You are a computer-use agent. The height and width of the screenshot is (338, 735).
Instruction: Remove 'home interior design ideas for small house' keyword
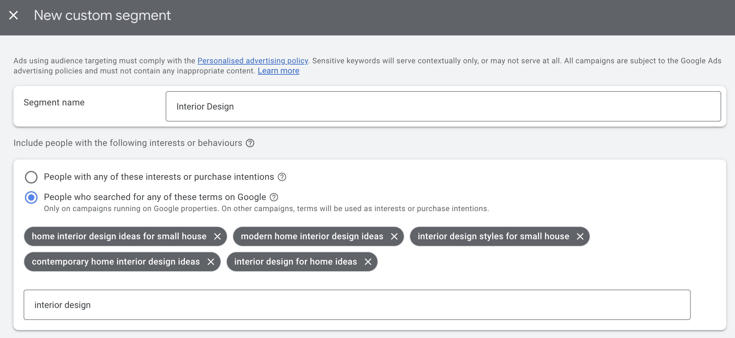point(217,236)
